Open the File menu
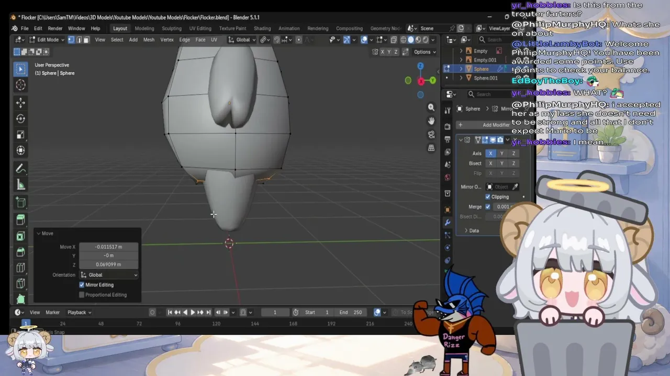 coord(25,28)
